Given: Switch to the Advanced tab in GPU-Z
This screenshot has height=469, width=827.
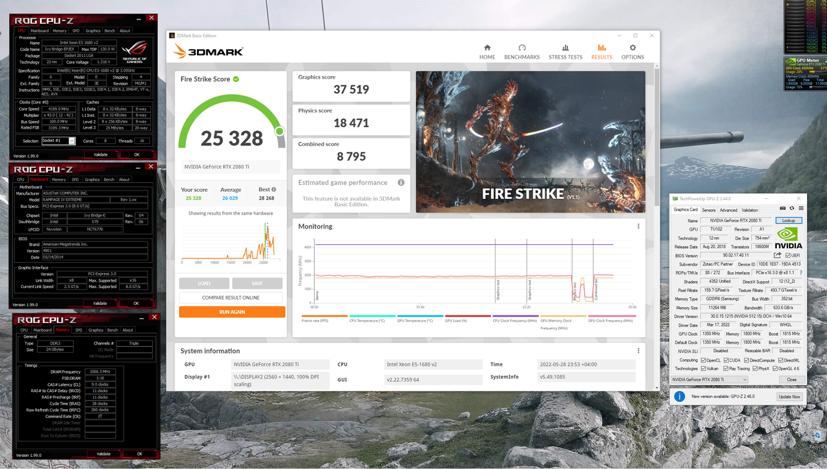Looking at the screenshot, I should point(728,210).
